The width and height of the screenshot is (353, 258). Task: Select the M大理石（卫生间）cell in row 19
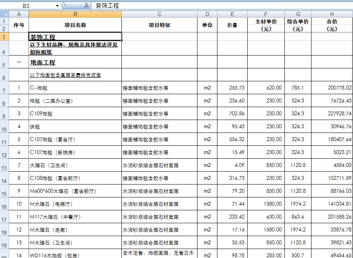75,242
